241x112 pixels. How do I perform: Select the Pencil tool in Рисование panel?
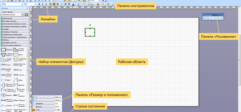[221, 18]
